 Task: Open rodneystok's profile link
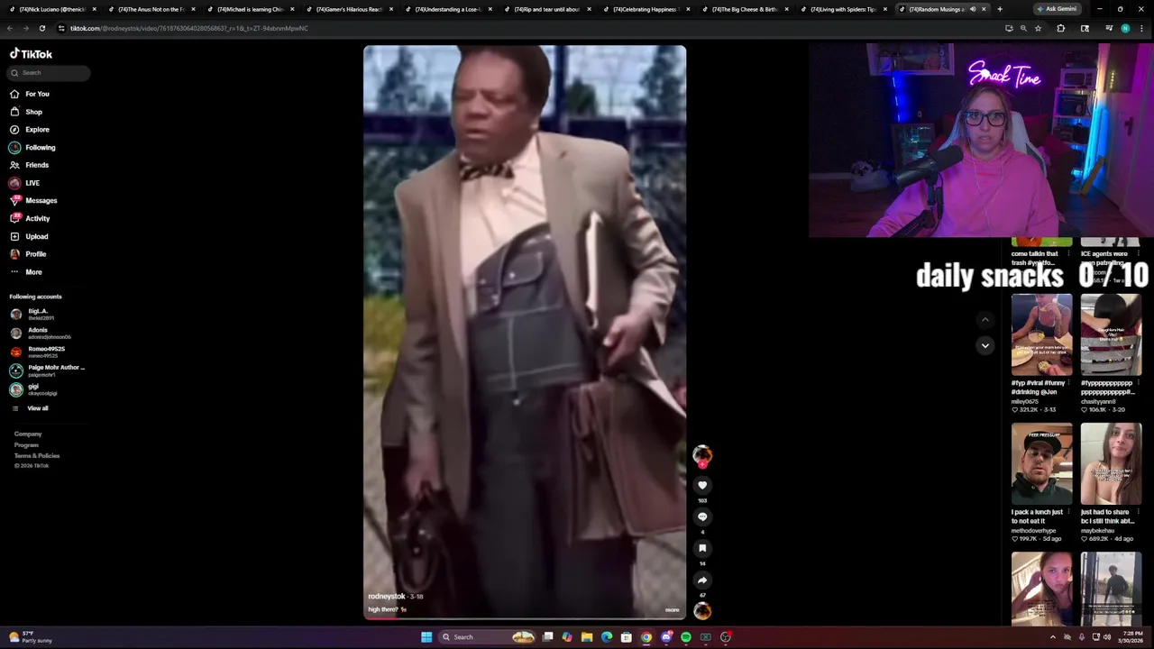click(387, 597)
